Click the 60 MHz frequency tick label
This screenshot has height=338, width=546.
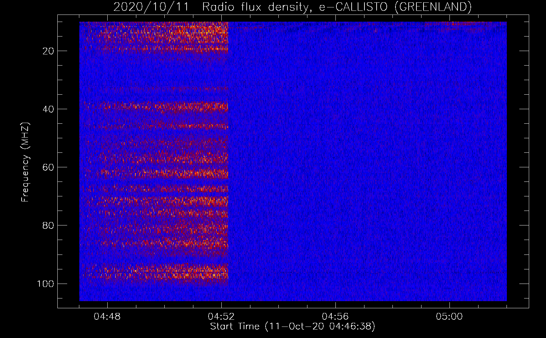point(49,167)
